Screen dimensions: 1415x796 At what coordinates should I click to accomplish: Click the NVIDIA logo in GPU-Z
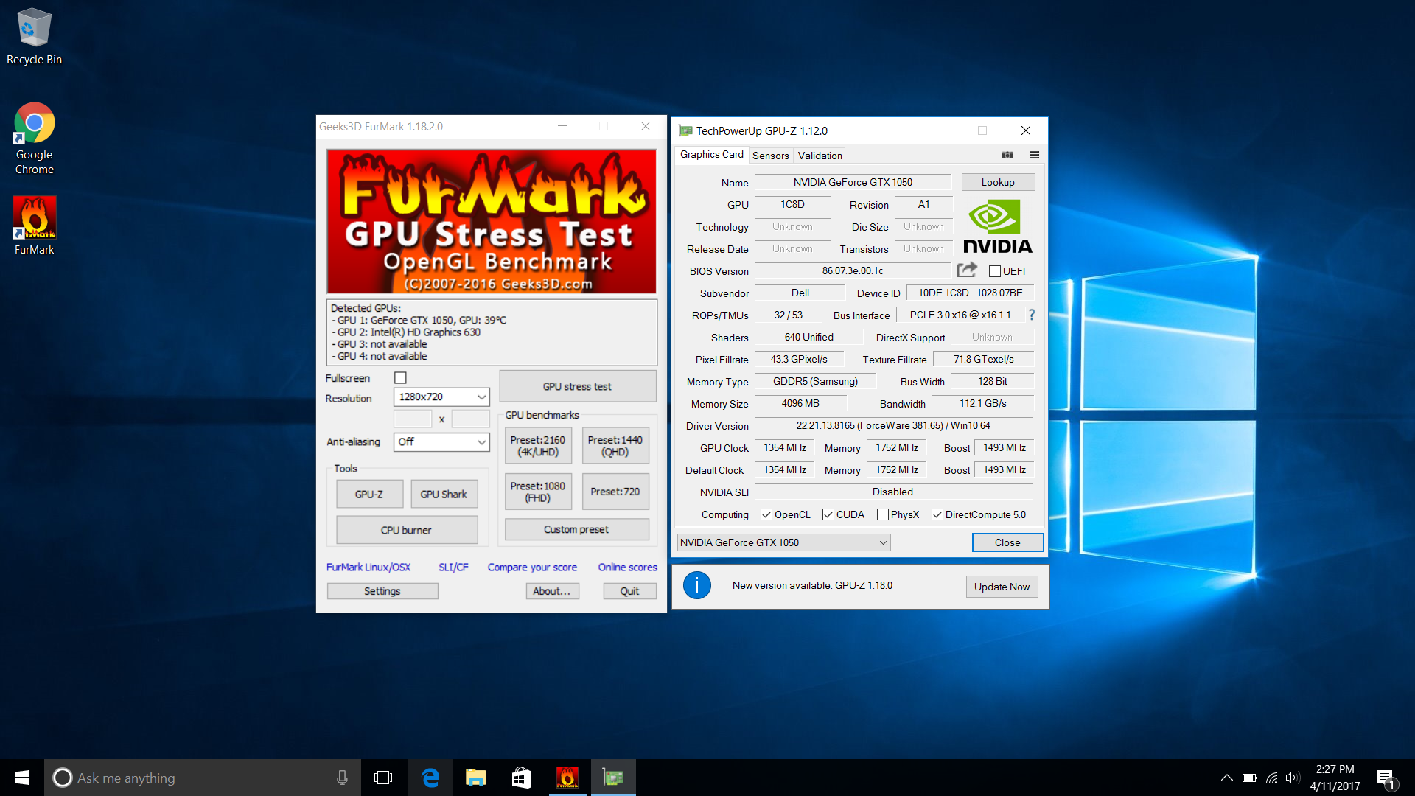pyautogui.click(x=997, y=226)
